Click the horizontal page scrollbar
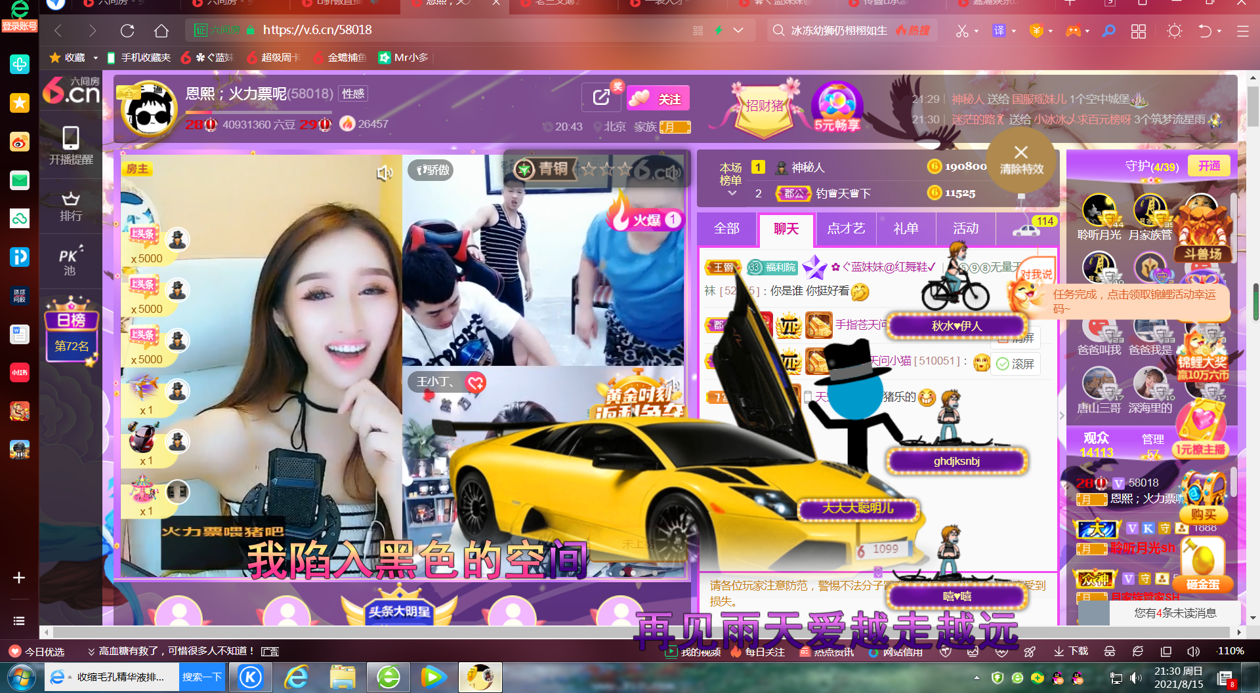 (x=641, y=632)
